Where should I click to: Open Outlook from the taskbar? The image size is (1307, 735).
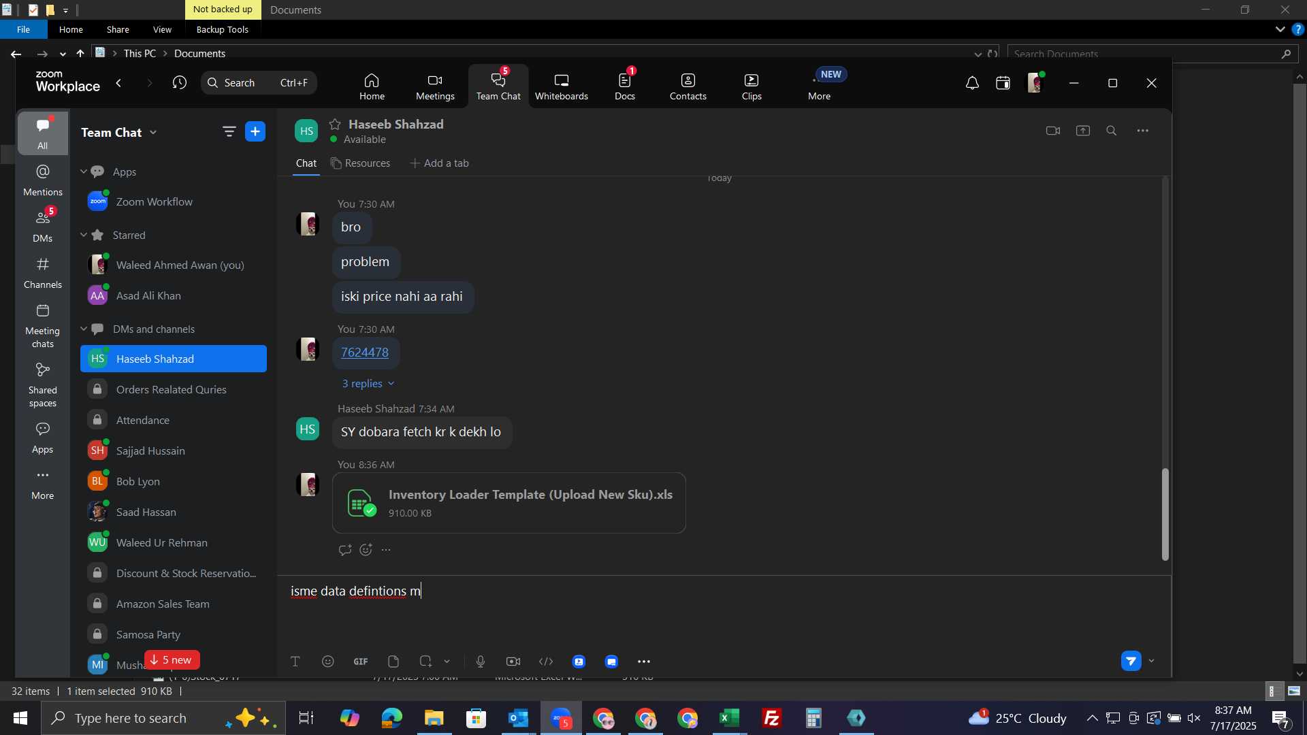[519, 719]
